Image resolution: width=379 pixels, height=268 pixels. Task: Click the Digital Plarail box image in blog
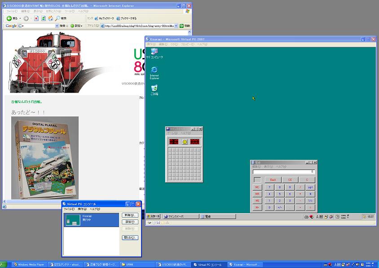pos(45,158)
